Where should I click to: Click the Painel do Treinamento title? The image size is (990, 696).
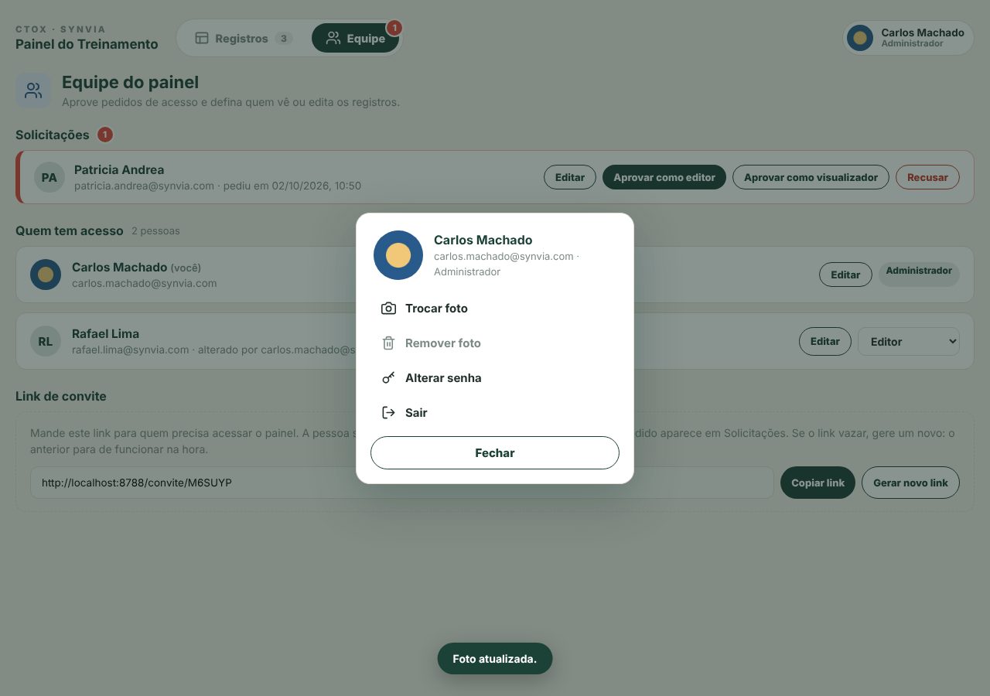tap(87, 44)
